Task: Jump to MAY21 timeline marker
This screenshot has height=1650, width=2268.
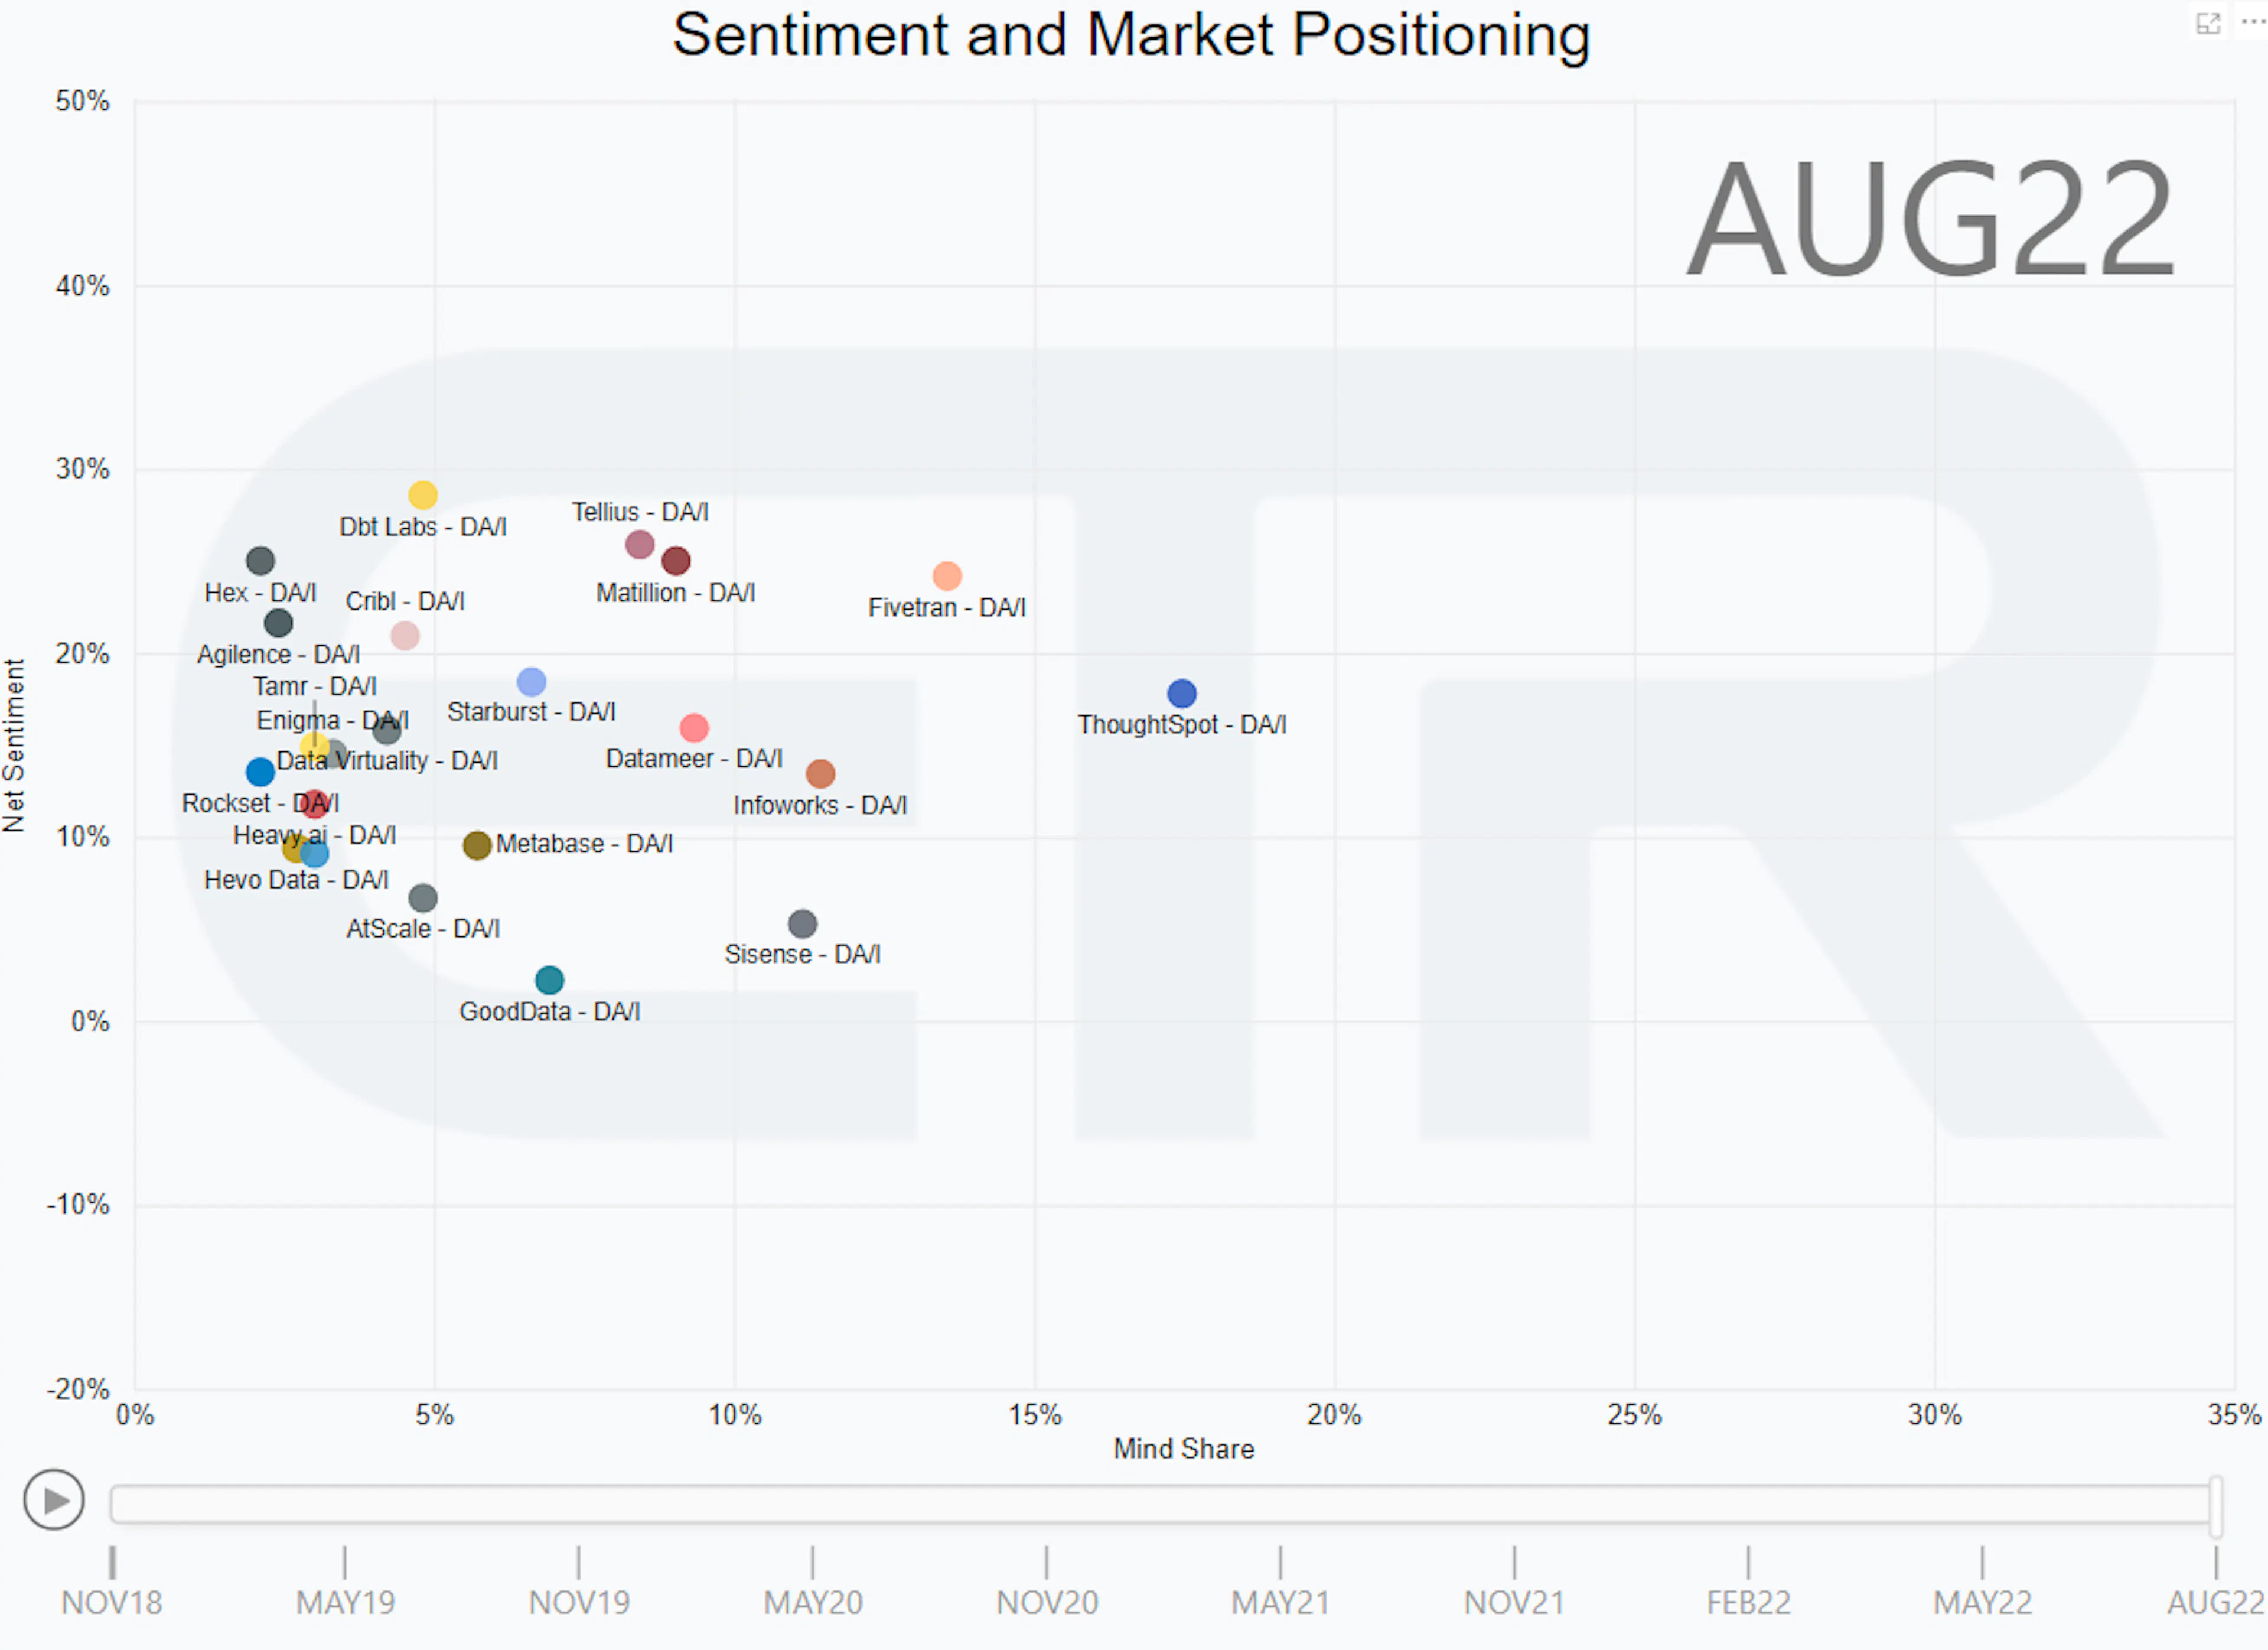Action: (1281, 1603)
